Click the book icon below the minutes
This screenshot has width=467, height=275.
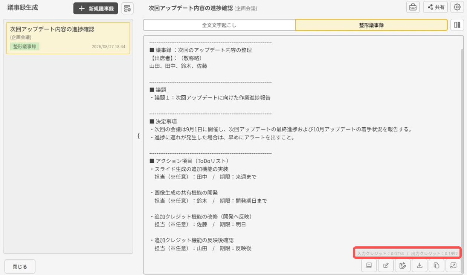[x=369, y=266]
